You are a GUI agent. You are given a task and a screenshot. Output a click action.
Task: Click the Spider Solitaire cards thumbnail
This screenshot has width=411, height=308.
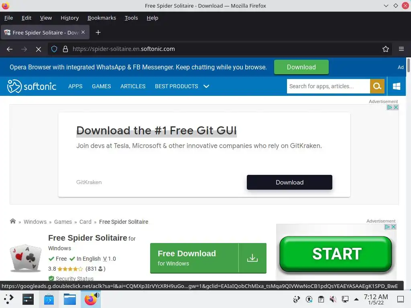[25, 258]
